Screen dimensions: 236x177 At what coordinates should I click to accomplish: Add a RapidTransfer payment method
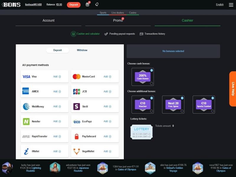point(57,136)
